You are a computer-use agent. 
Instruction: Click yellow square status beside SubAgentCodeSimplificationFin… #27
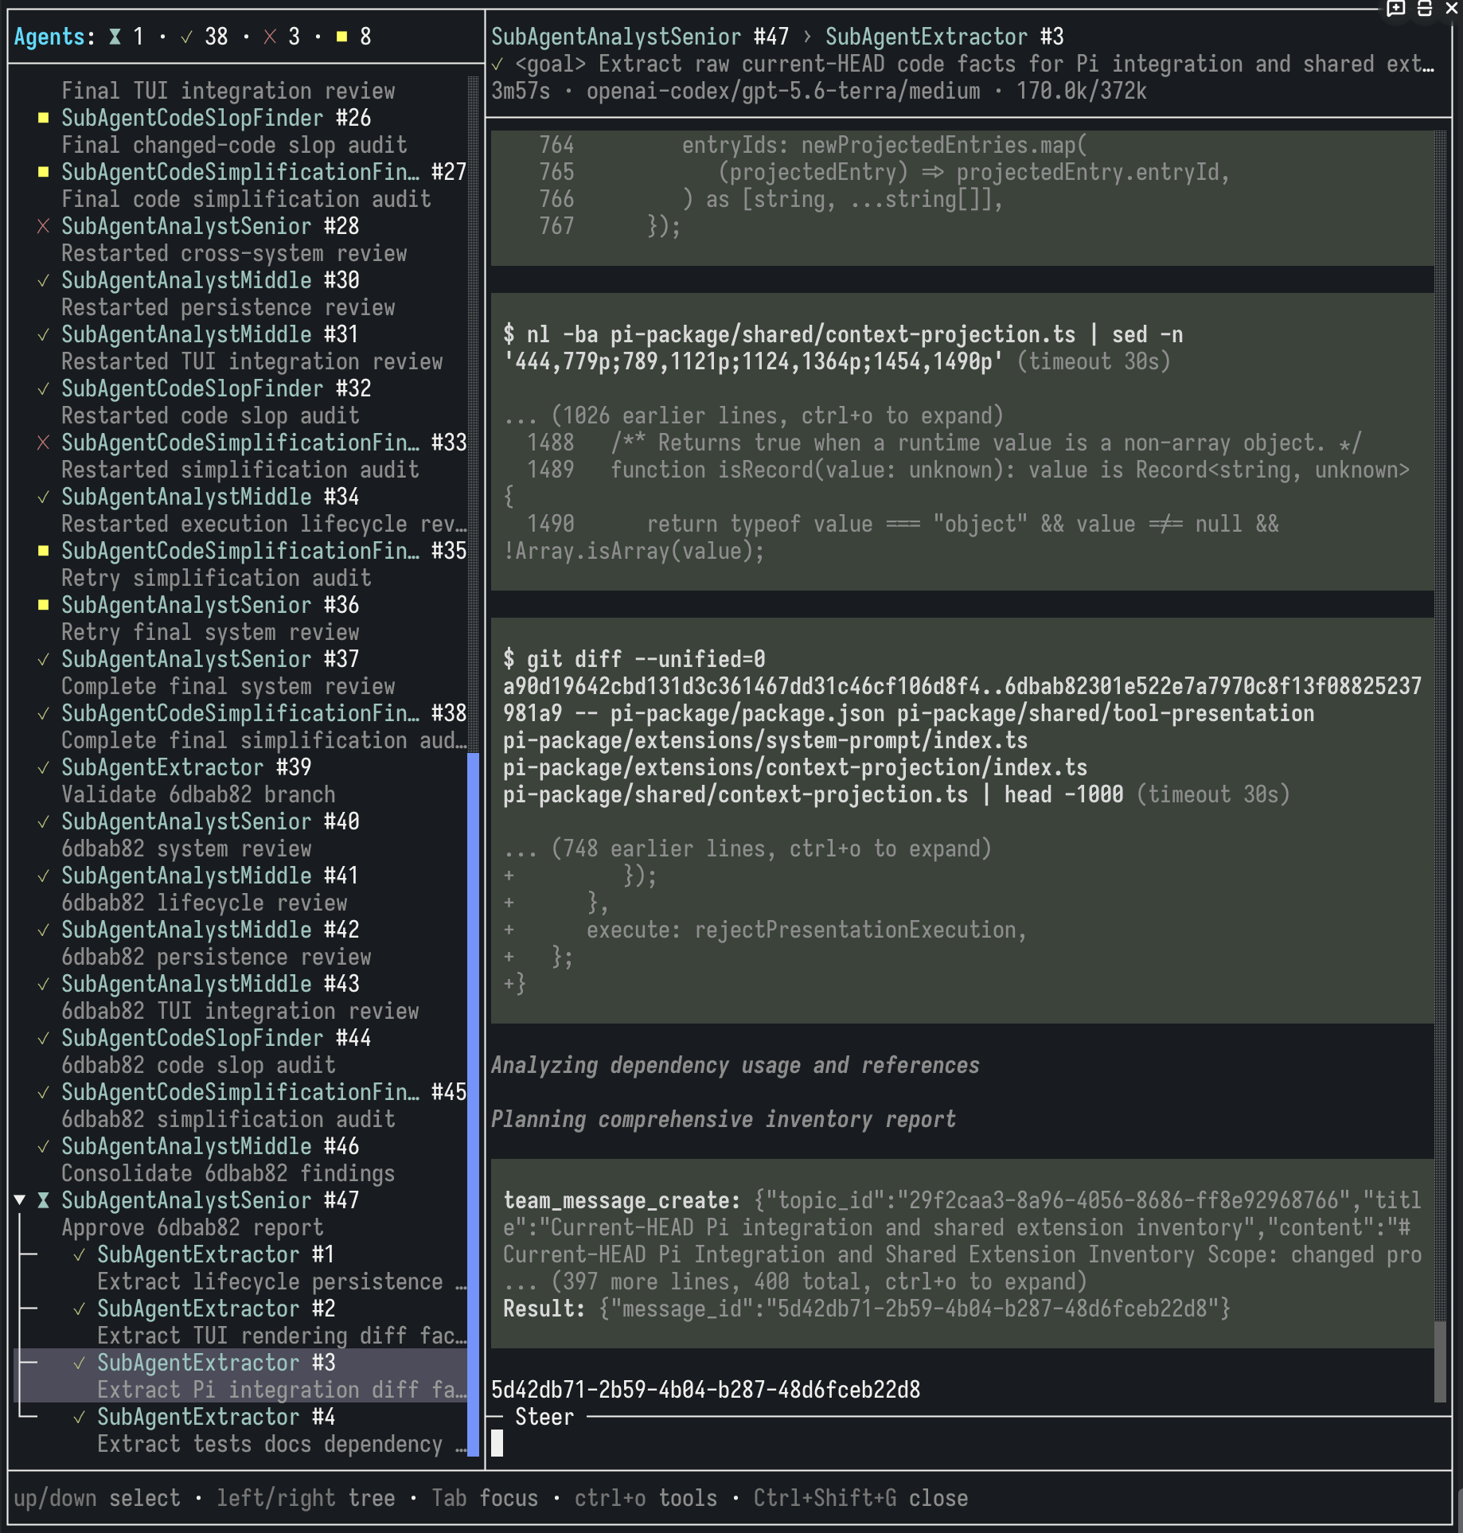click(43, 172)
